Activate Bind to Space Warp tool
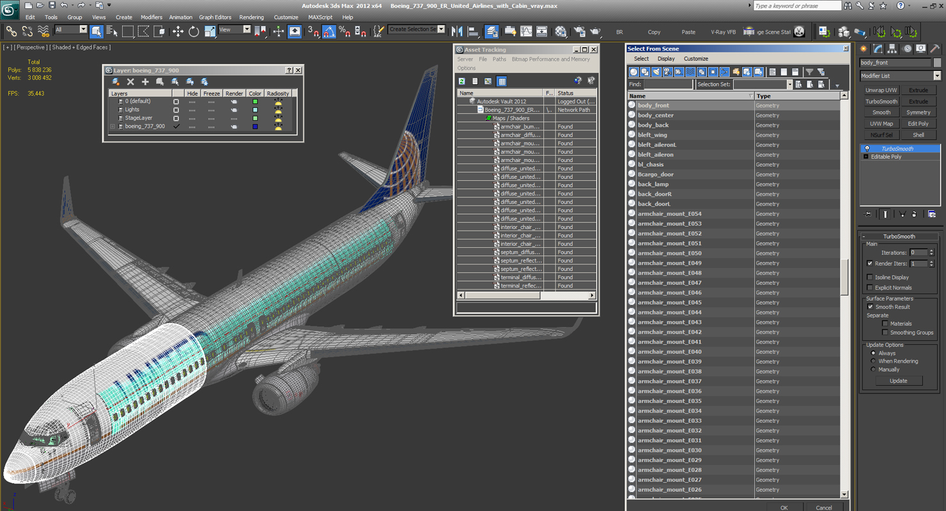The height and width of the screenshot is (511, 946). [x=43, y=31]
